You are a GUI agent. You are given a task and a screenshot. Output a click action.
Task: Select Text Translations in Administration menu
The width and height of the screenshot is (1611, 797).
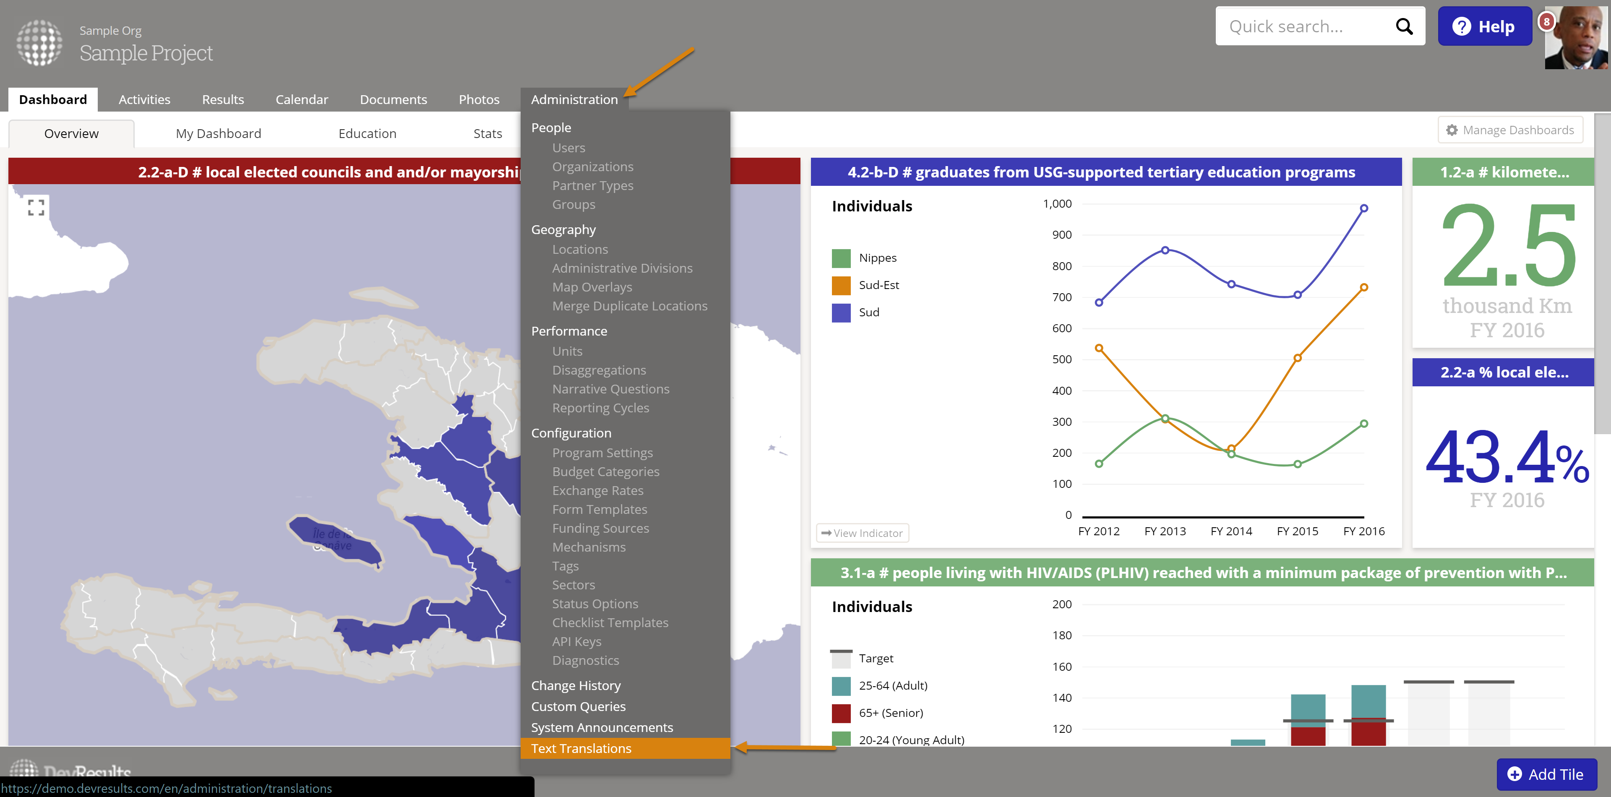581,748
